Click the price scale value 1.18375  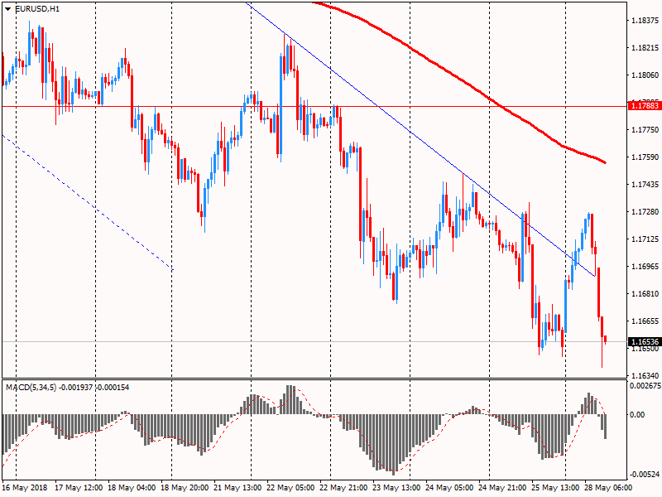[645, 20]
